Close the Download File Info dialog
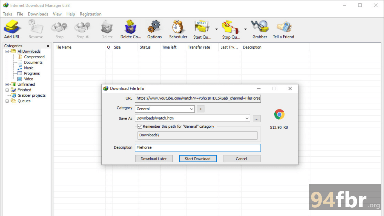The width and height of the screenshot is (384, 216). click(290, 89)
